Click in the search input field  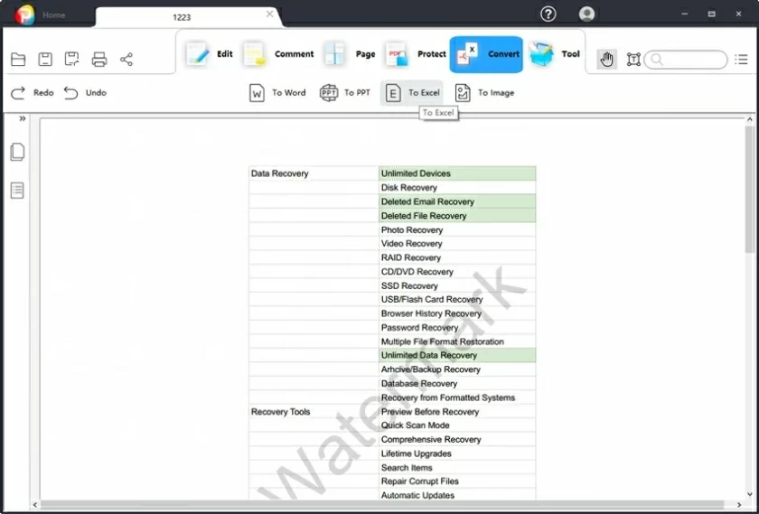click(x=686, y=60)
